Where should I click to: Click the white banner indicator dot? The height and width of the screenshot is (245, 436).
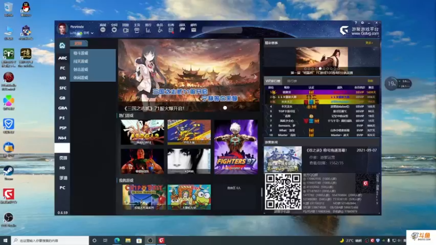tap(225, 108)
